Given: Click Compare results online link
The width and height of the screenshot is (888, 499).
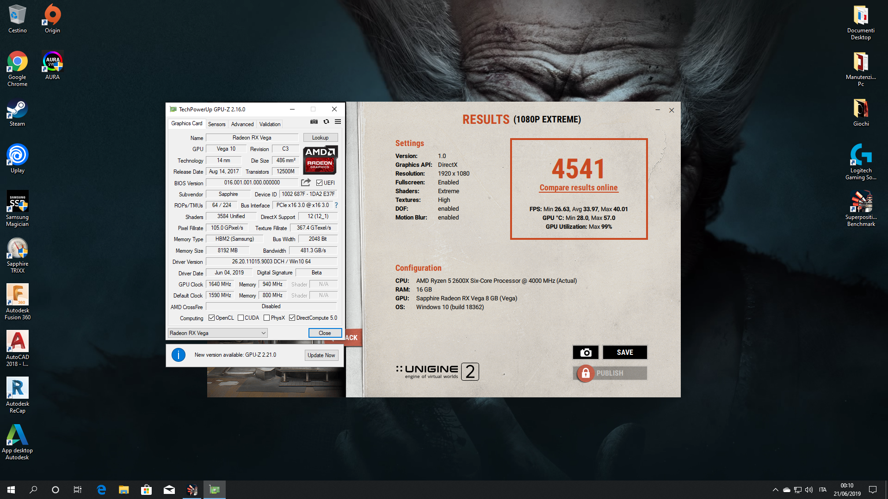Looking at the screenshot, I should 579,188.
